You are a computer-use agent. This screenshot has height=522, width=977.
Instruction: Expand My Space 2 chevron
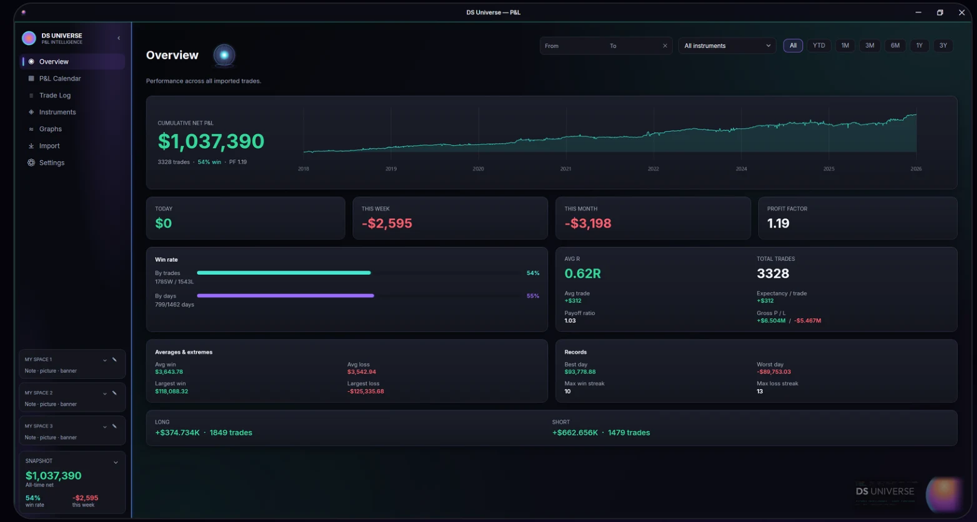pyautogui.click(x=105, y=393)
